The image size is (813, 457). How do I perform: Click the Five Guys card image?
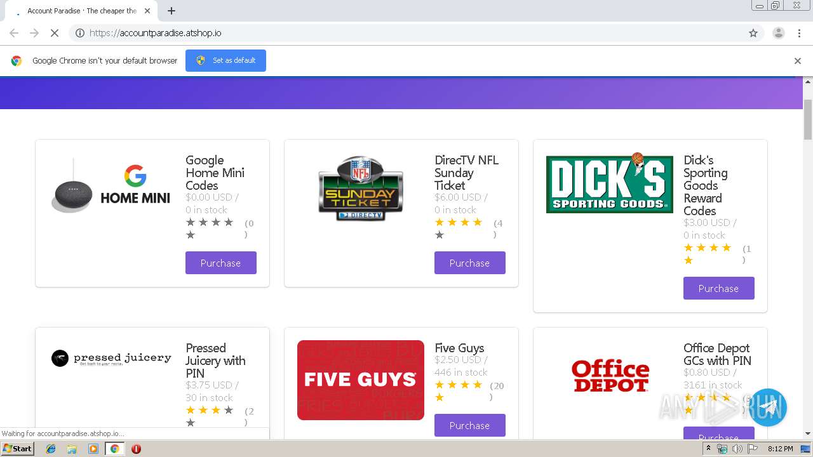click(x=361, y=380)
